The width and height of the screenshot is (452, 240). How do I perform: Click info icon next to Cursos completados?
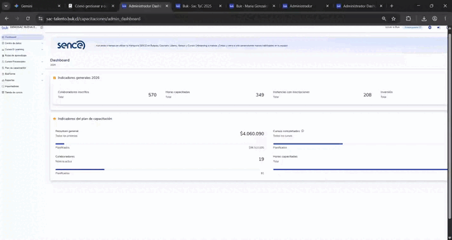pos(302,131)
